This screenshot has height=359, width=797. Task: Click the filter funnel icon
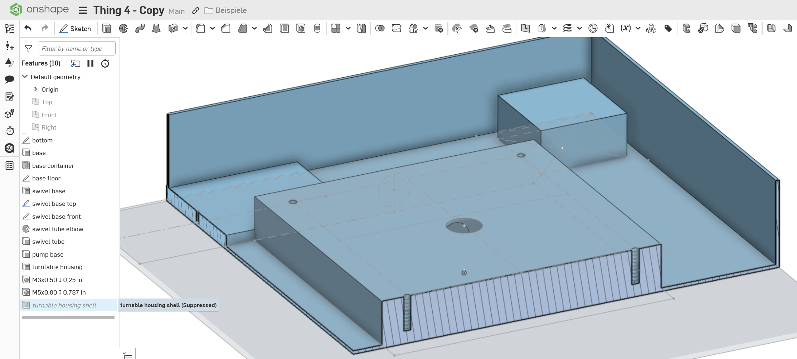28,49
